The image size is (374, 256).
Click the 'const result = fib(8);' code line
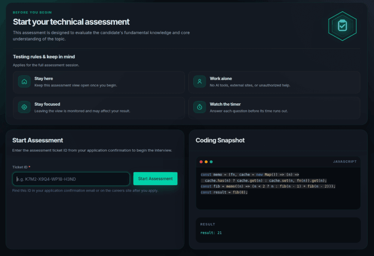(224, 192)
